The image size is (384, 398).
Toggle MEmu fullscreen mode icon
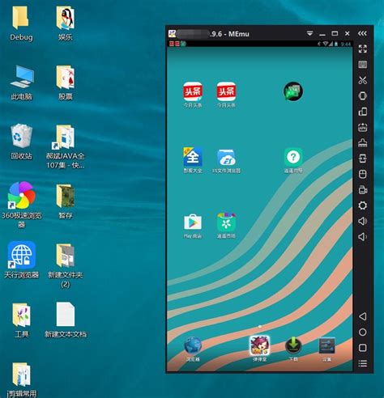[x=362, y=49]
